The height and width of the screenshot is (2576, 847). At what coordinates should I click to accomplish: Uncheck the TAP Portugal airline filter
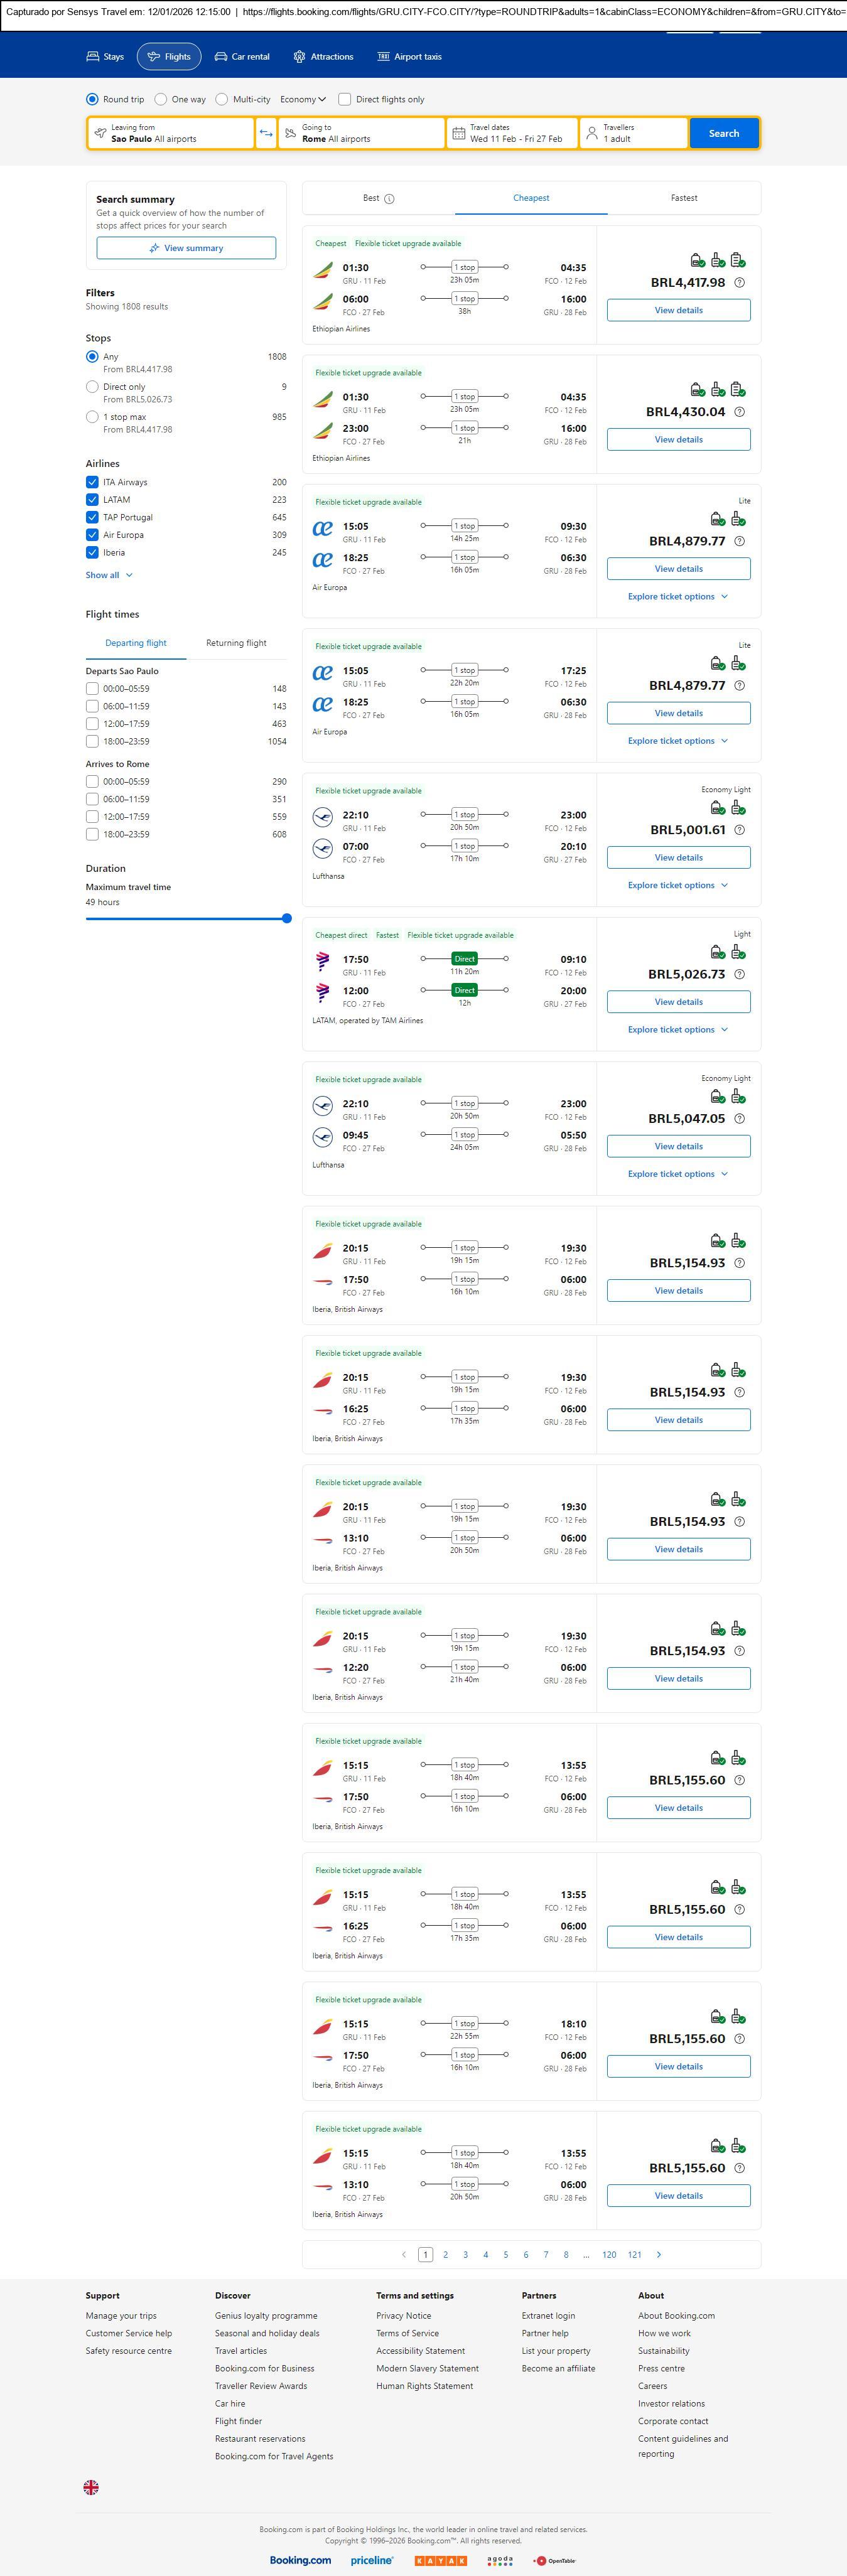click(x=92, y=517)
